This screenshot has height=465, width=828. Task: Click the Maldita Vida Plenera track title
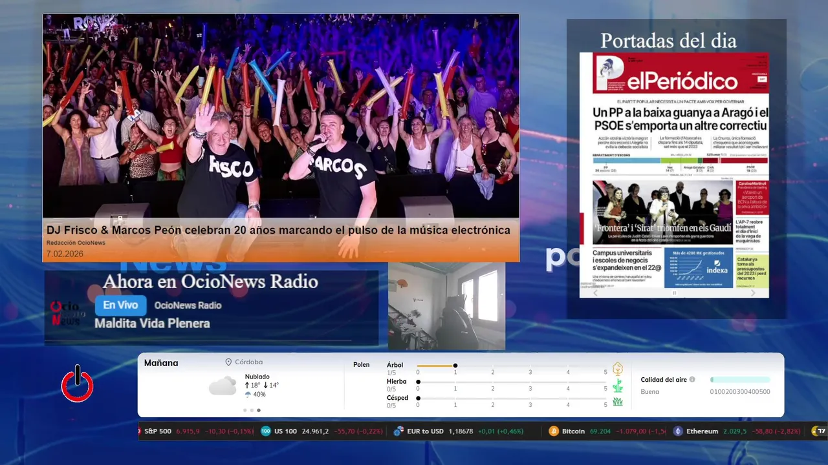click(152, 324)
